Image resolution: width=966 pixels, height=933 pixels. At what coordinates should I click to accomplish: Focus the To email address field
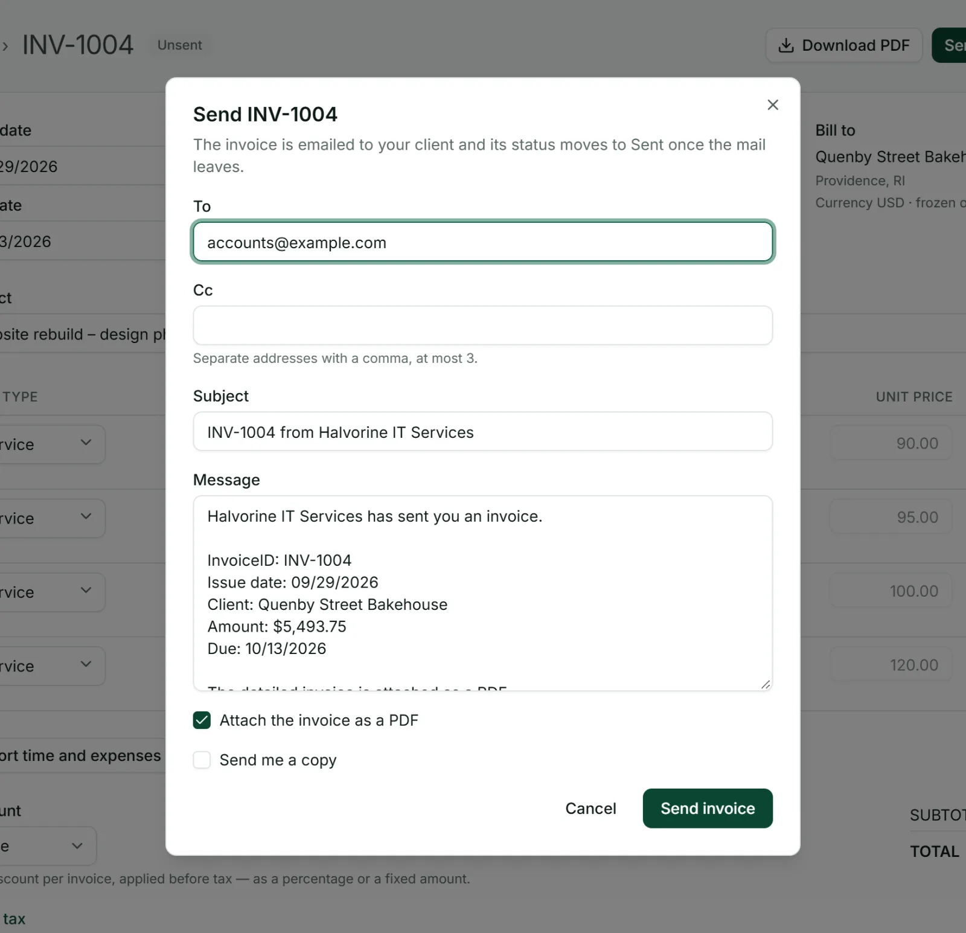point(483,242)
